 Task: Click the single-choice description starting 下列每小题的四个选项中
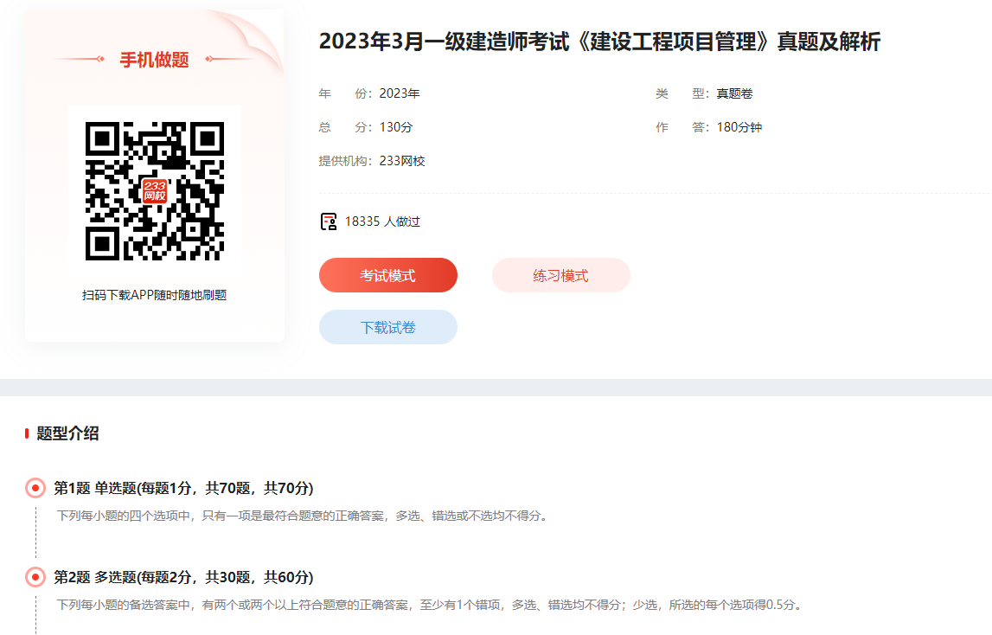(x=303, y=516)
